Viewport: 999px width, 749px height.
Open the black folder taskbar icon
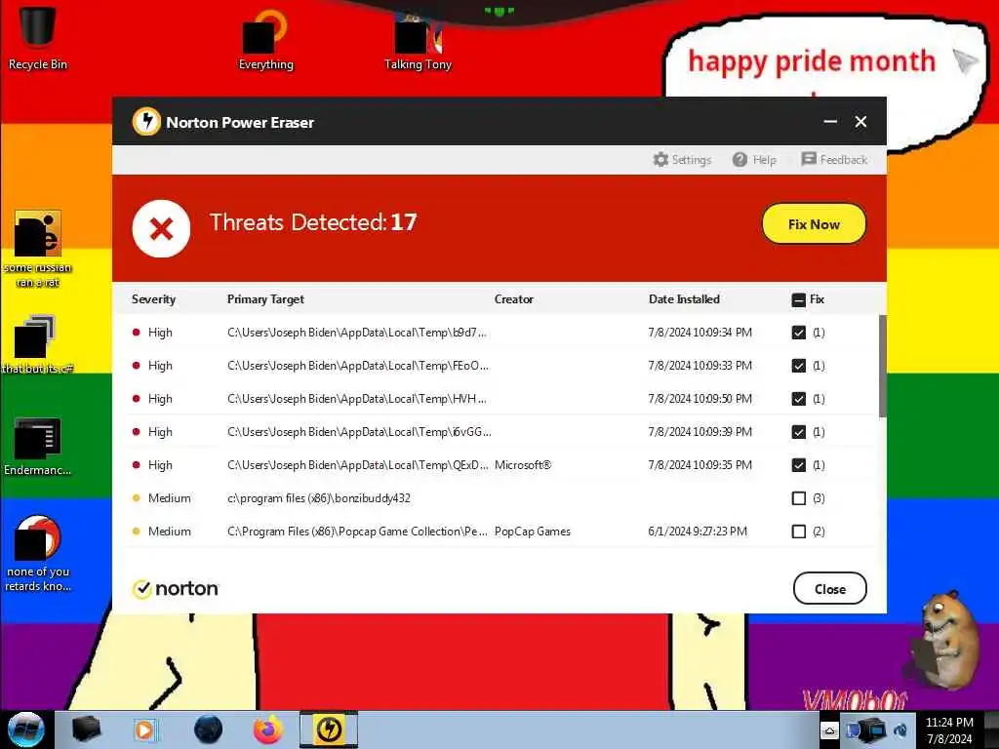pos(86,729)
